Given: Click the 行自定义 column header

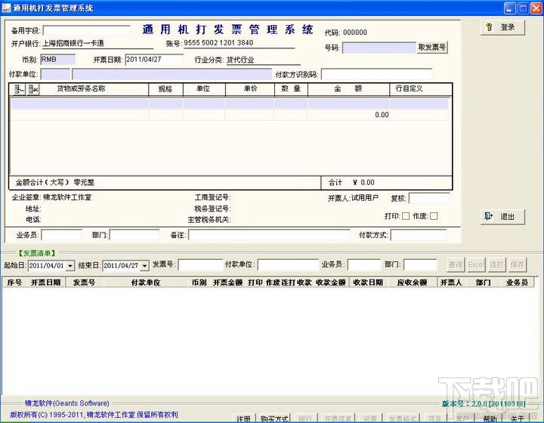Looking at the screenshot, I should coord(409,89).
